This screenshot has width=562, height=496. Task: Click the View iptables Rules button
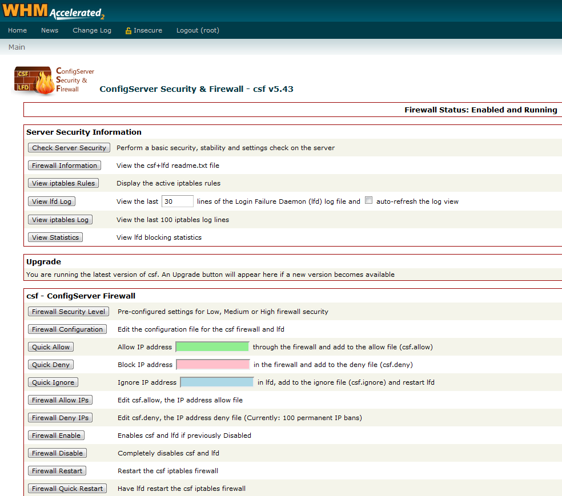[x=63, y=183]
